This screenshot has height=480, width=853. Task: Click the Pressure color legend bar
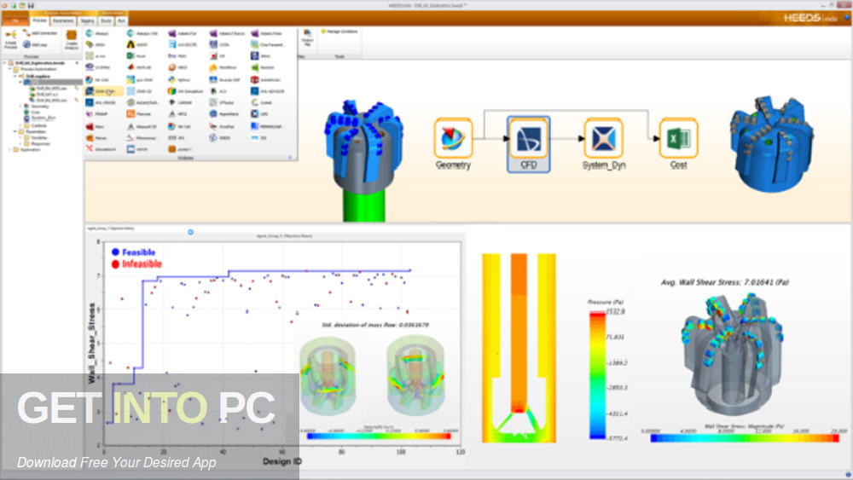coord(597,375)
